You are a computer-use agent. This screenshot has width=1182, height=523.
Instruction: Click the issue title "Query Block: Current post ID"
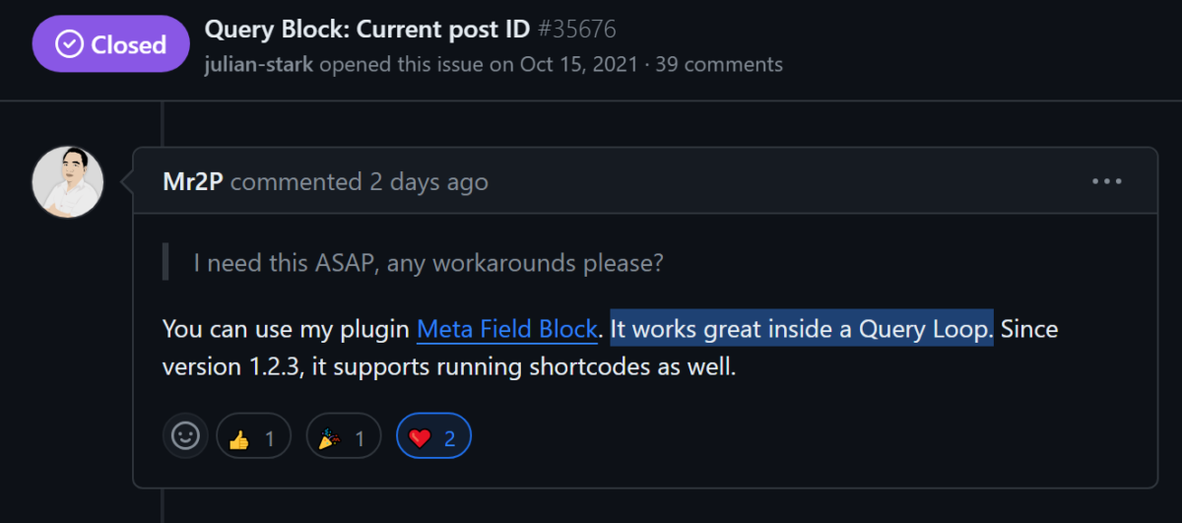367,29
